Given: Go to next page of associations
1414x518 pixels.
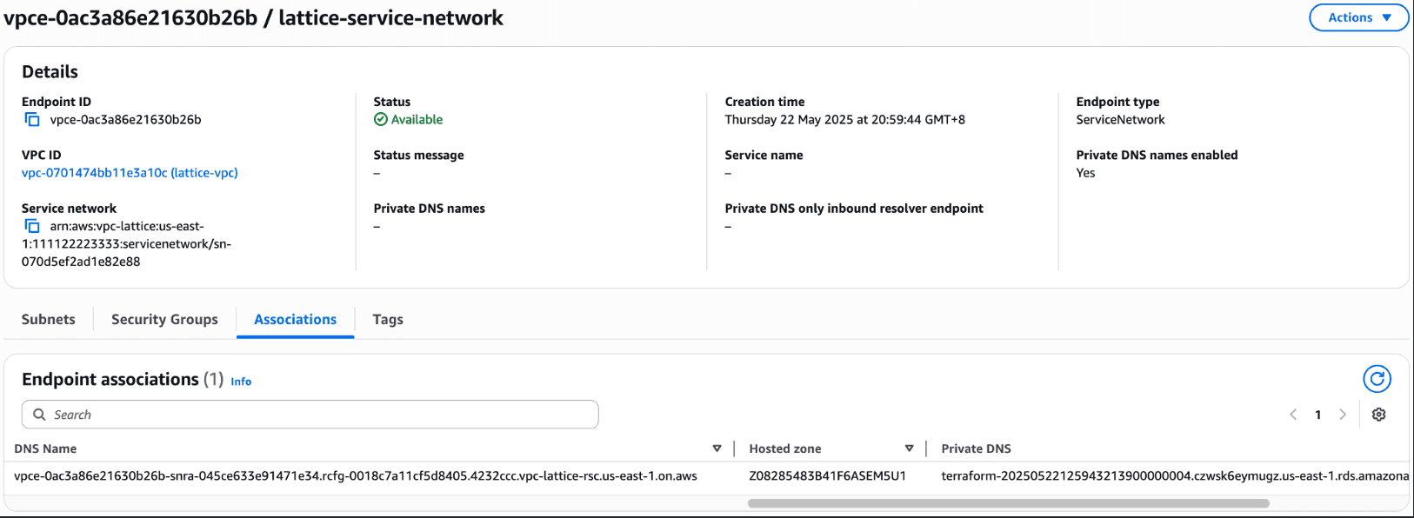Looking at the screenshot, I should [x=1343, y=415].
